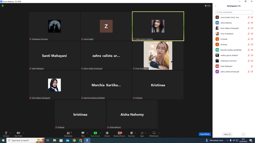The height and width of the screenshot is (143, 255).
Task: Open the Participants panel icon in toolbar
Action: [x=68, y=133]
